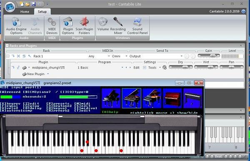Click bypass arrow icon on midipiano_chungVSTI row

tap(13, 68)
